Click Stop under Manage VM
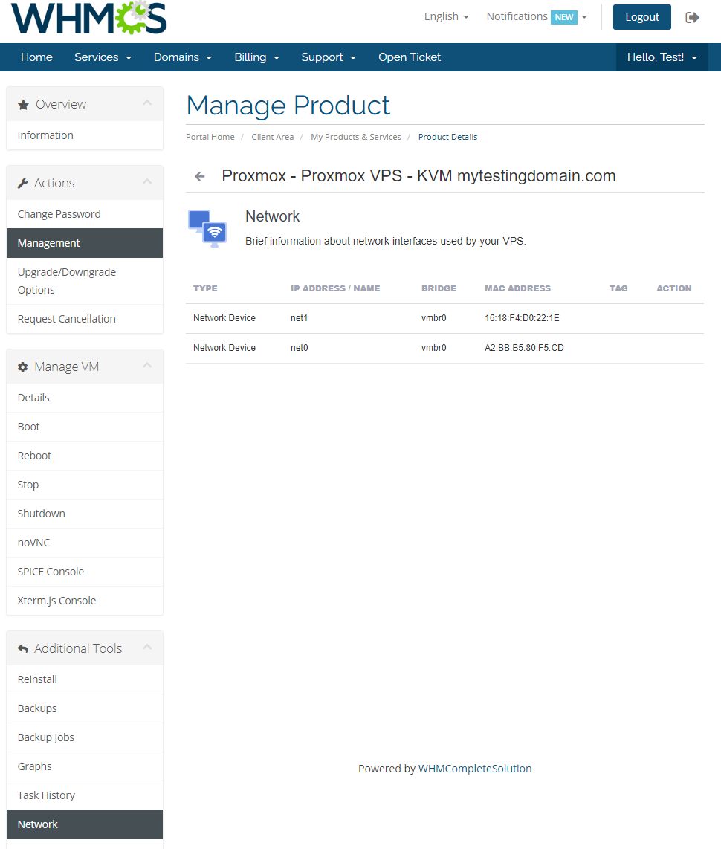This screenshot has height=849, width=721. (85, 485)
